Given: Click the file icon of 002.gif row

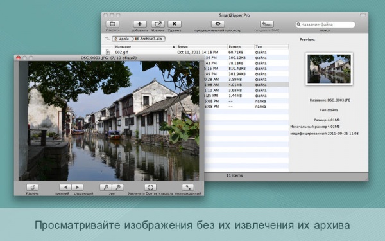Looking at the screenshot, I should coord(108,52).
